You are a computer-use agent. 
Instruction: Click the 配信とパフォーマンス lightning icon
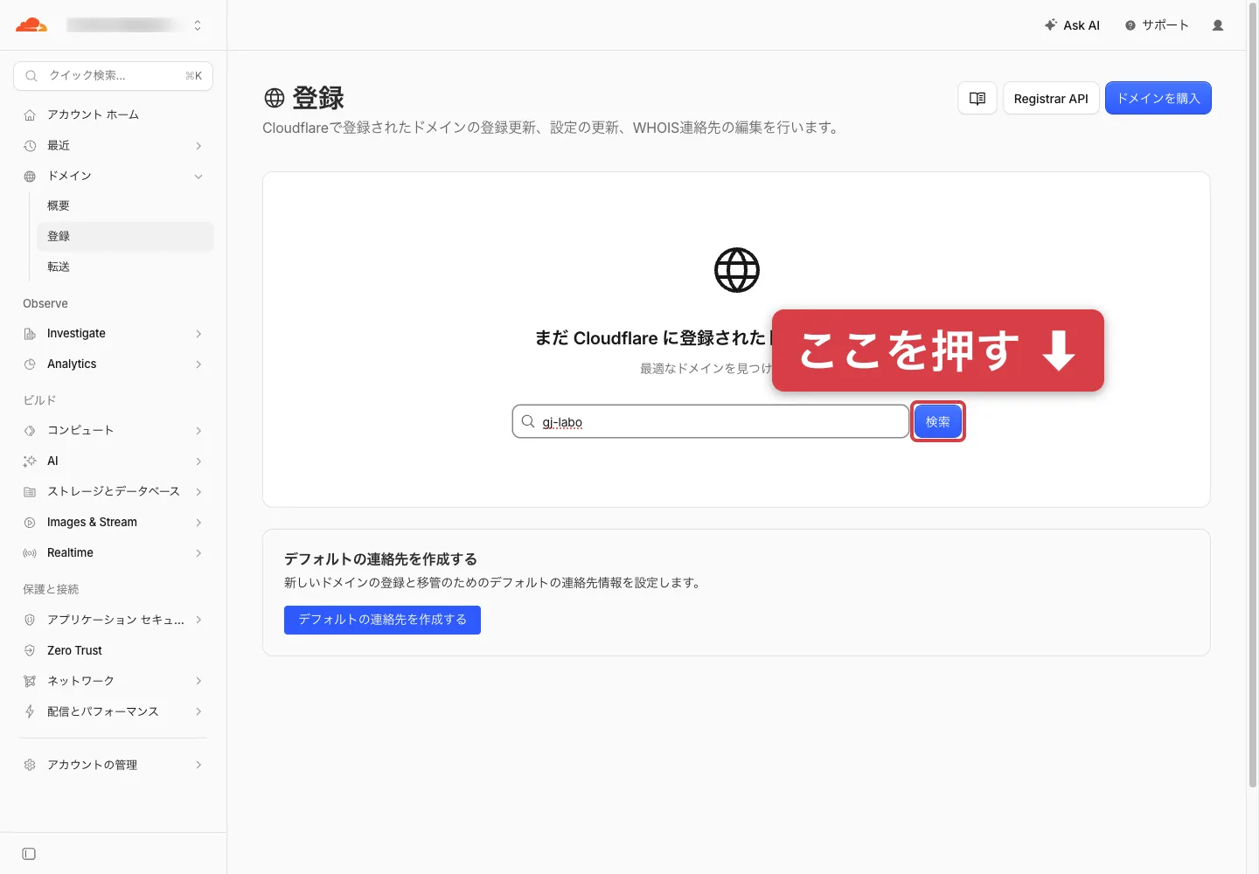(x=30, y=711)
